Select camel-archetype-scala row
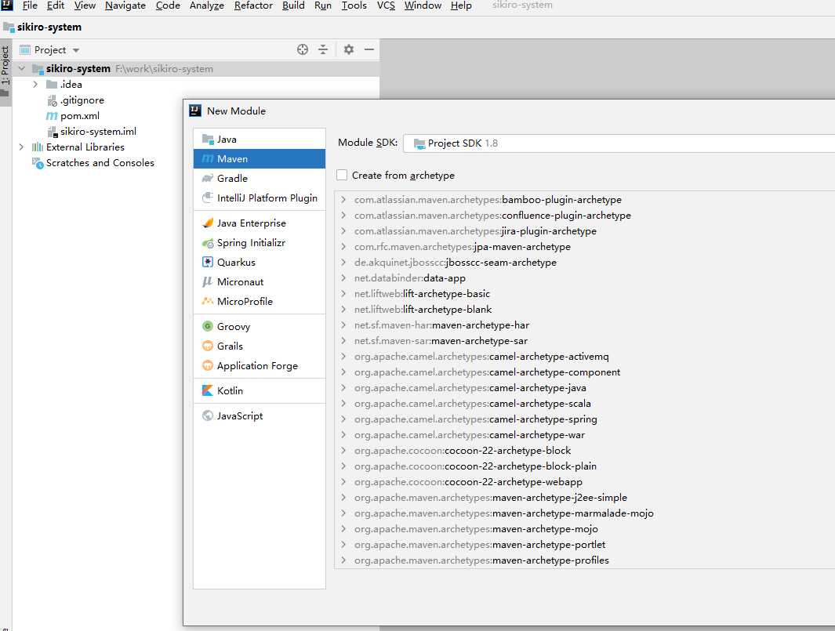Image resolution: width=835 pixels, height=631 pixels. pos(584,404)
